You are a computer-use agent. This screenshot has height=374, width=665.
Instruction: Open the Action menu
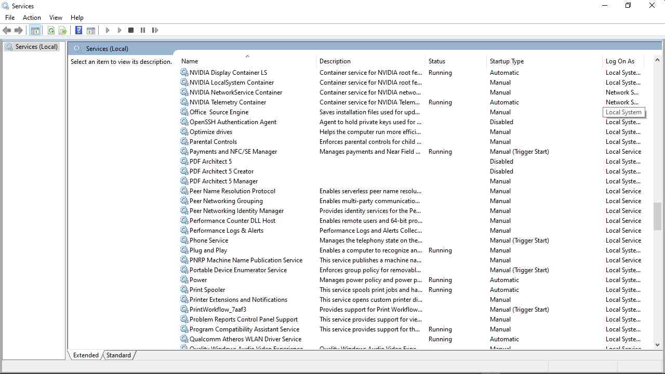tap(32, 18)
